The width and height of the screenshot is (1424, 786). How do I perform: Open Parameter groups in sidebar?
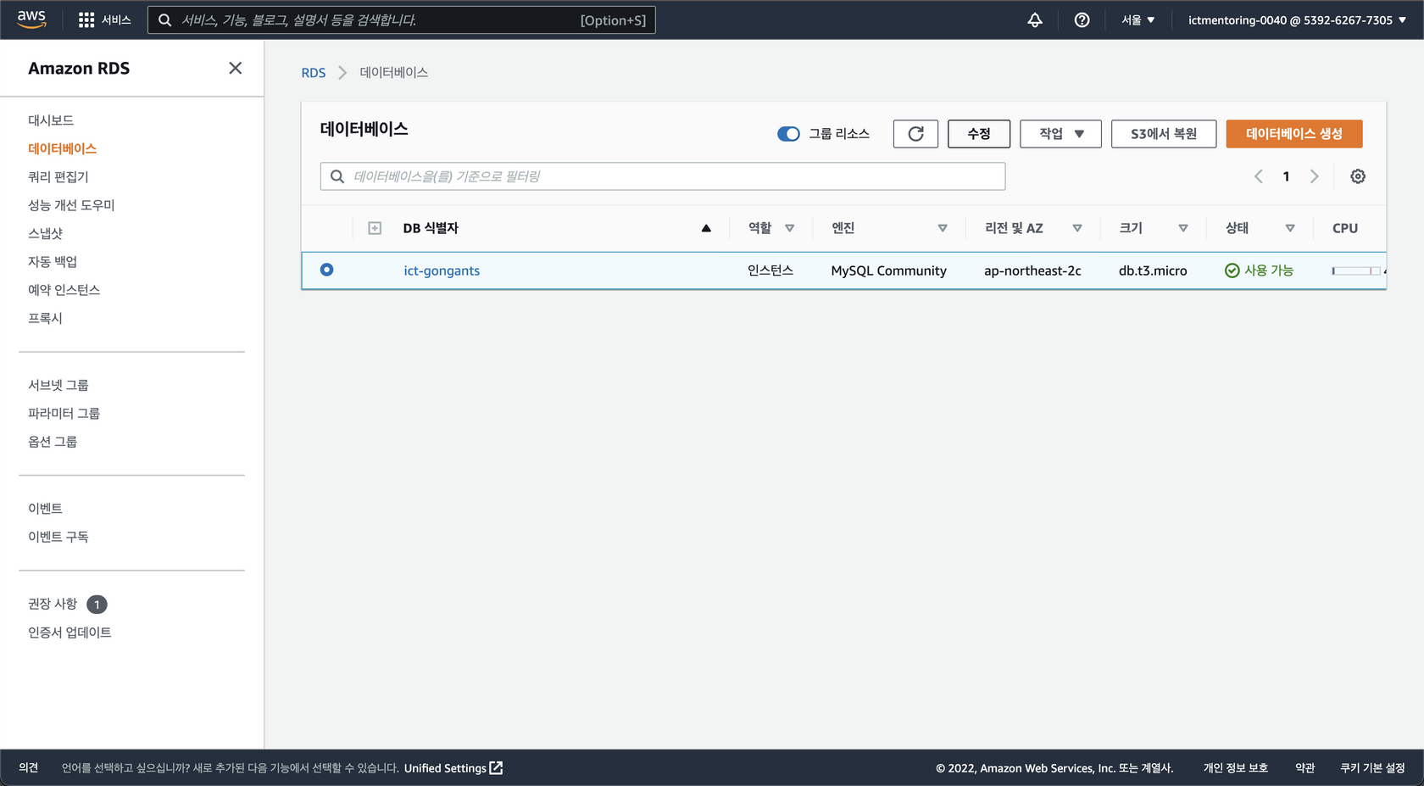(x=64, y=413)
